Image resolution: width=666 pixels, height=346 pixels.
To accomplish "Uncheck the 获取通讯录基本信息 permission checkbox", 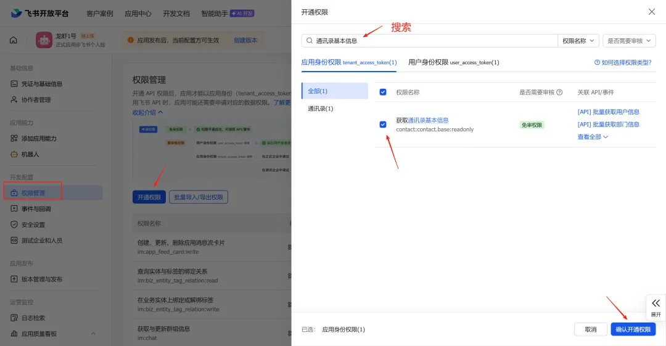I will 383,124.
